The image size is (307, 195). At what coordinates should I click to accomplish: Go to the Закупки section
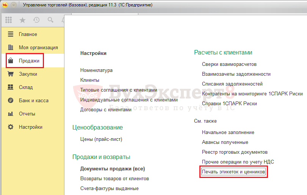[28, 74]
